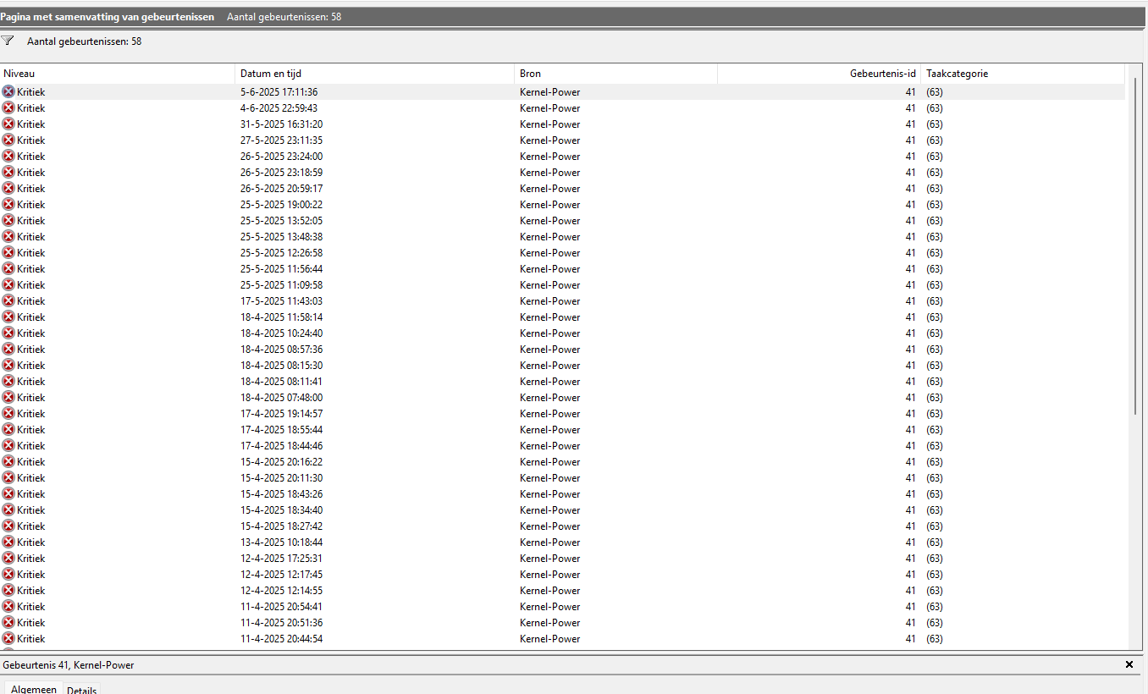The width and height of the screenshot is (1148, 694).
Task: Click critical icon of event 27-5-2025 23:11:35
Action: click(x=8, y=140)
